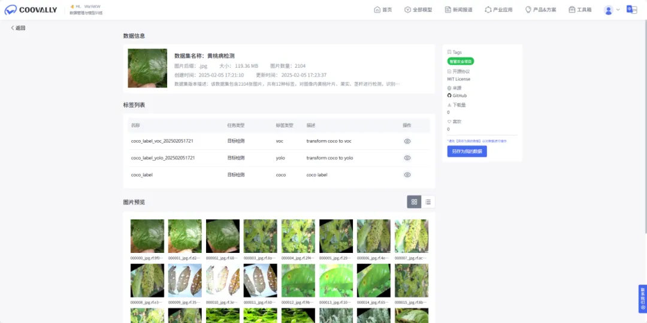The width and height of the screenshot is (647, 323).
Task: Expand the user account dropdown arrow
Action: 618,10
